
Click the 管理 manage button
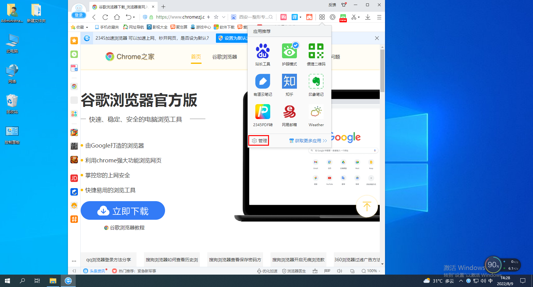[x=259, y=141]
